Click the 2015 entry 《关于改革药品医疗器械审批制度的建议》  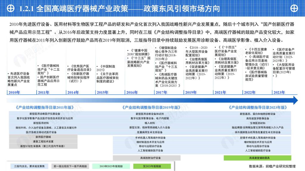tap(108, 77)
